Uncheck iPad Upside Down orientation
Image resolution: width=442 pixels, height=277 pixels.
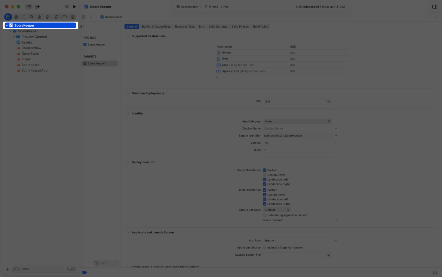(x=265, y=195)
